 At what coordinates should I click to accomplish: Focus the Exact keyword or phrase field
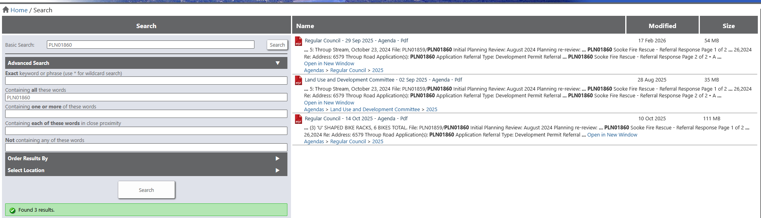coord(146,80)
